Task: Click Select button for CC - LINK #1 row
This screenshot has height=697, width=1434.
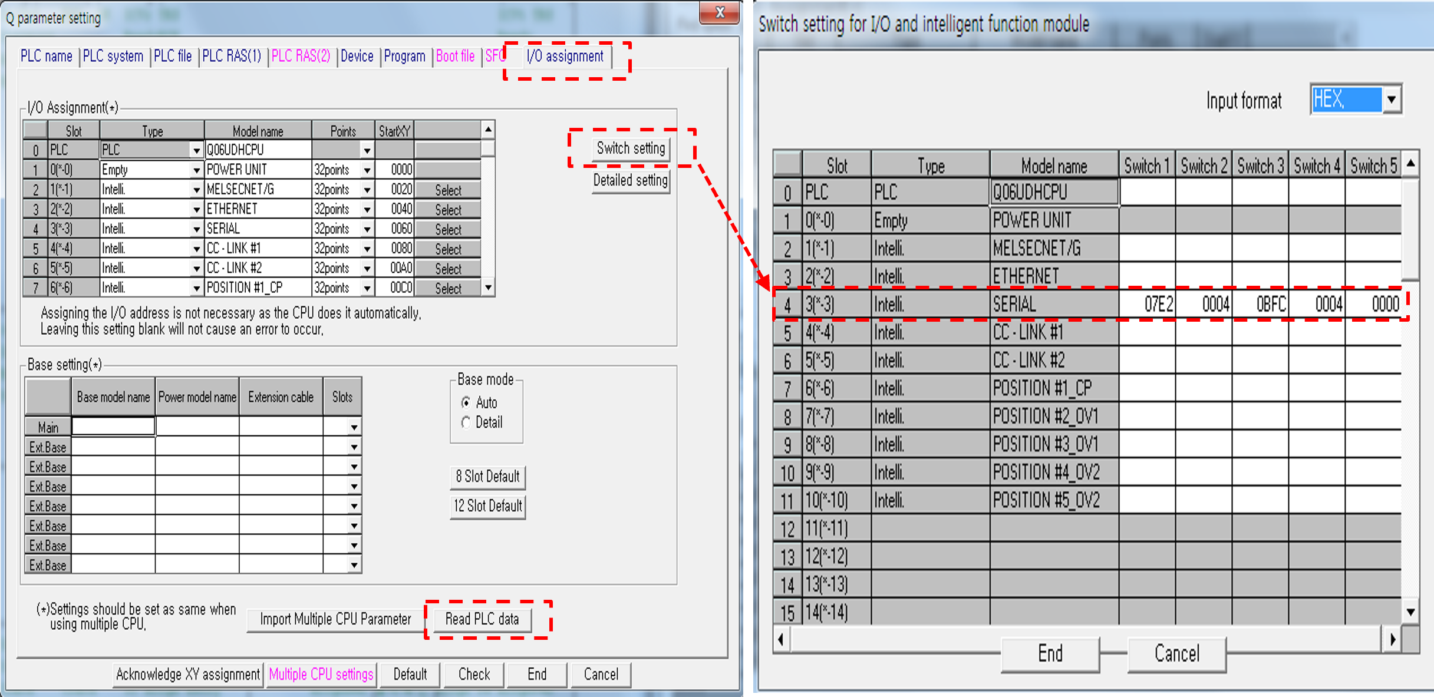Action: 448,249
